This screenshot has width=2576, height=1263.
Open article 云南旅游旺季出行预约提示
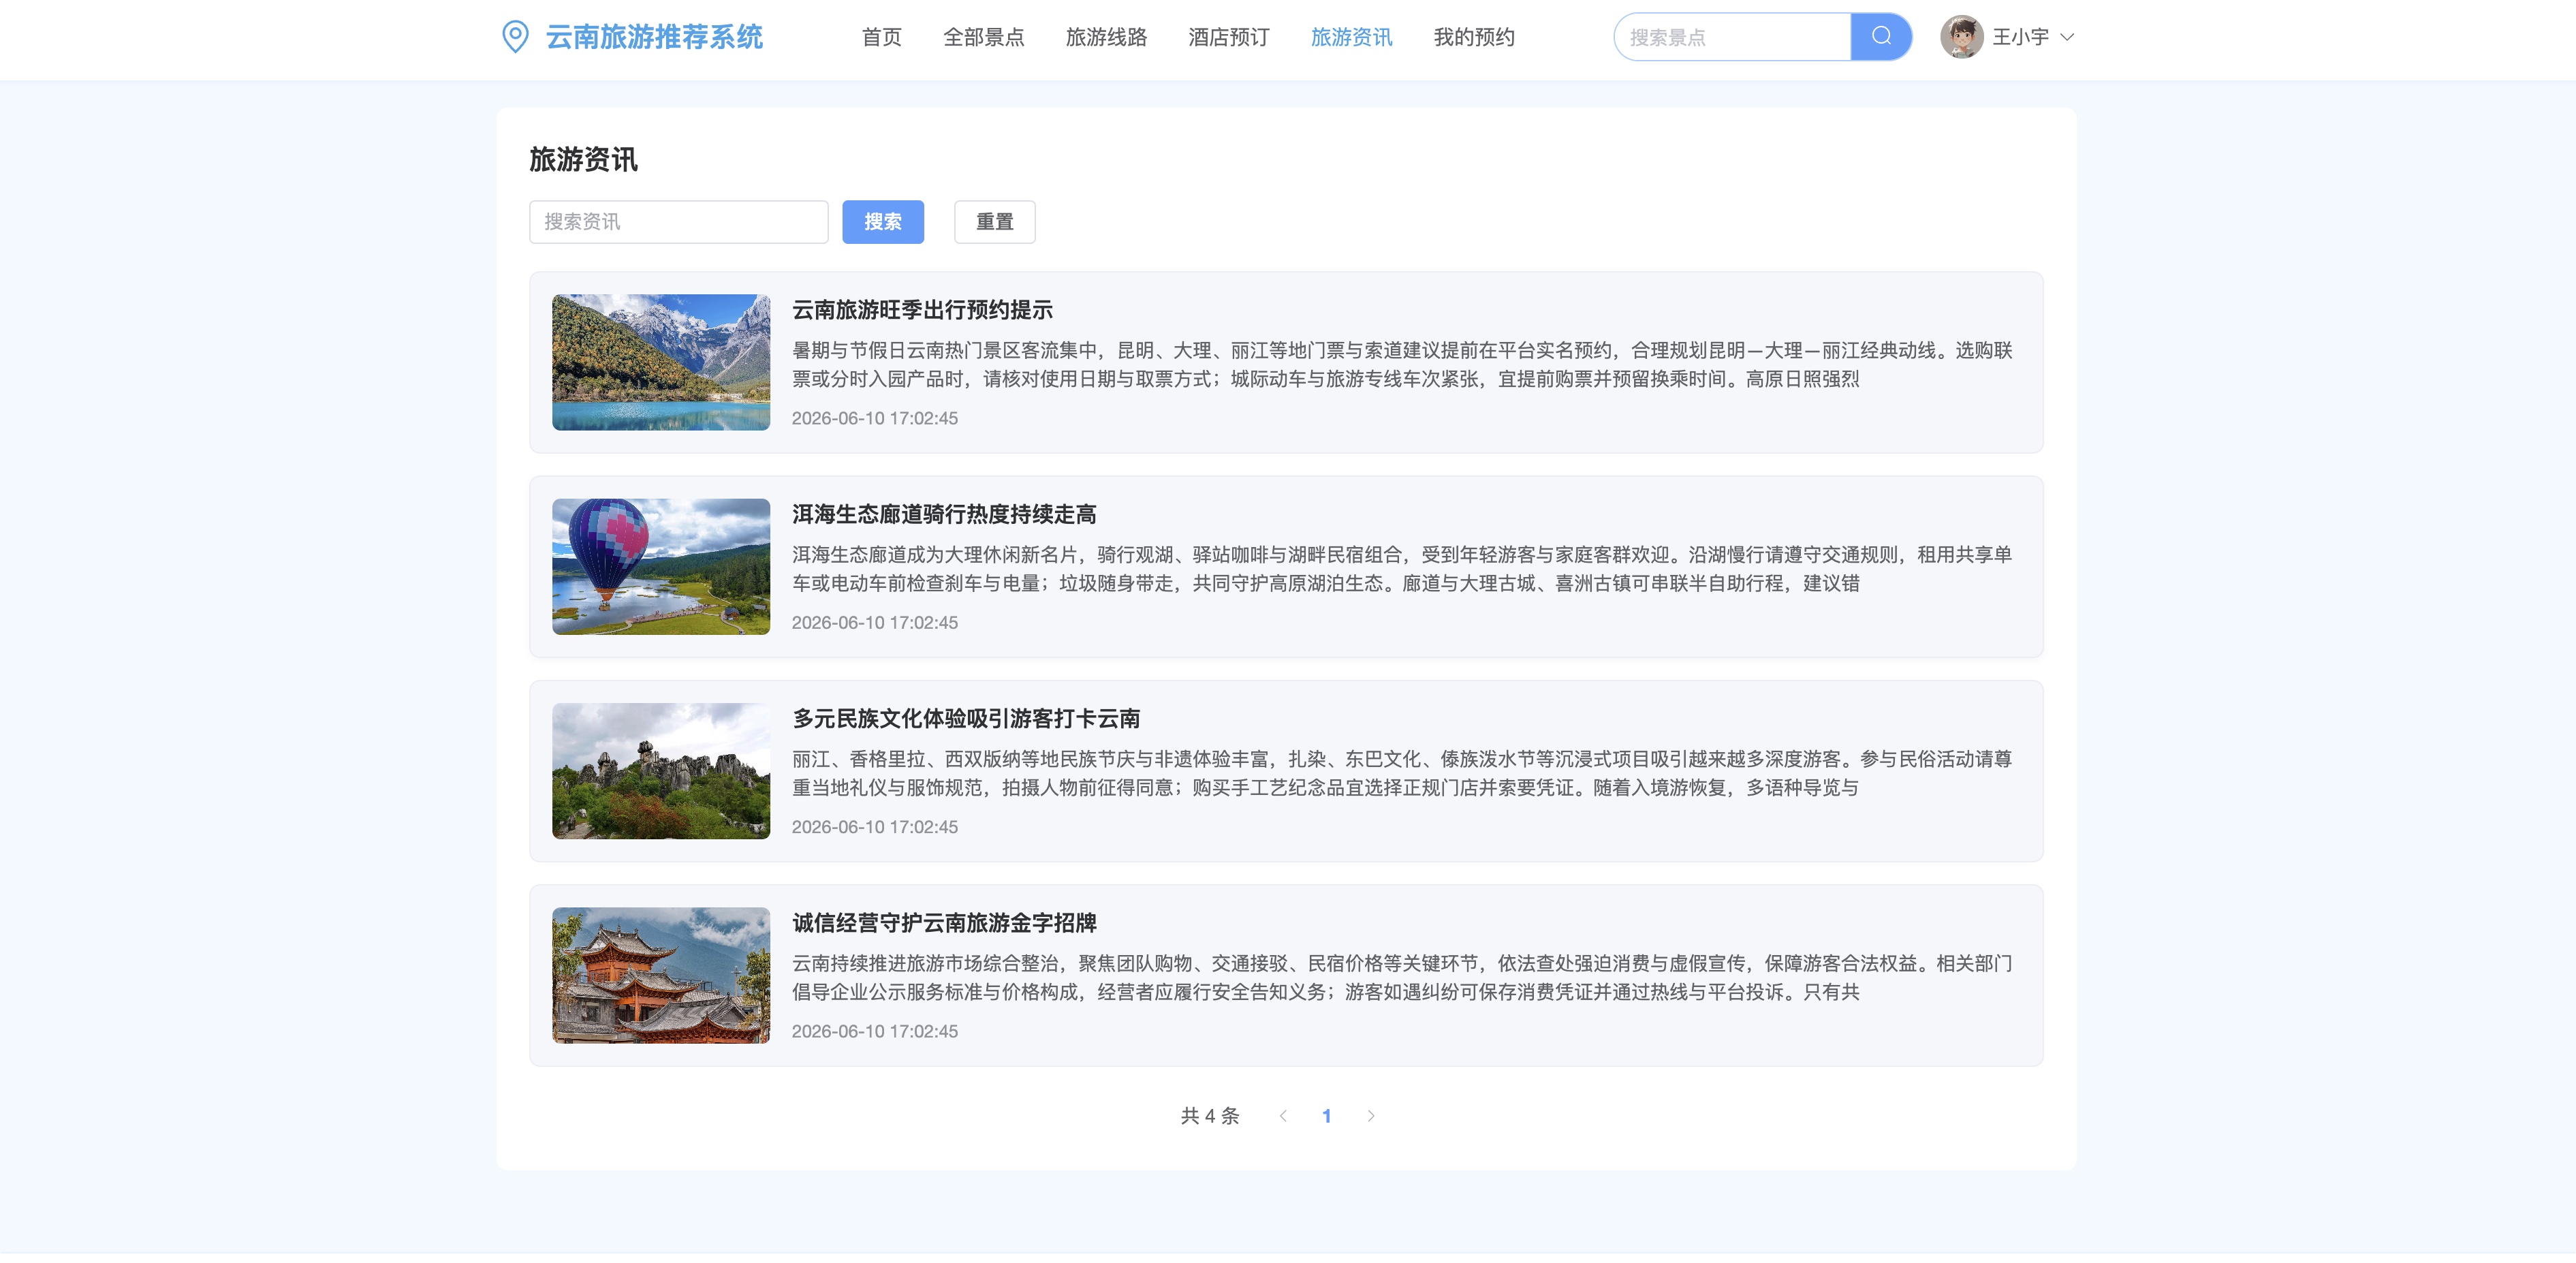coord(922,310)
